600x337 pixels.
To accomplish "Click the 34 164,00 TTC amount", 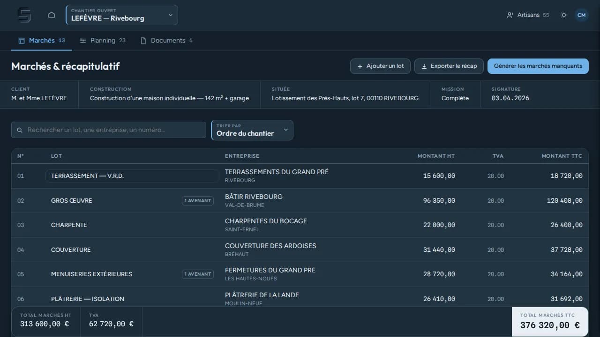I will click(x=567, y=274).
